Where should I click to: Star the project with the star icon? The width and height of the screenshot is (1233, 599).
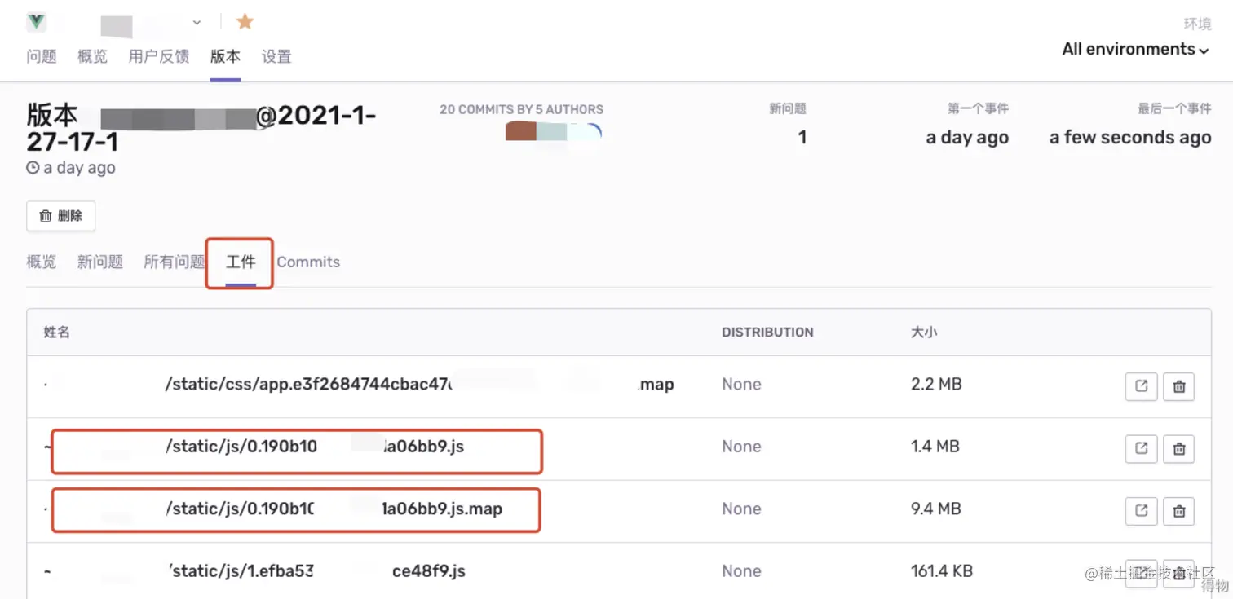click(x=245, y=21)
